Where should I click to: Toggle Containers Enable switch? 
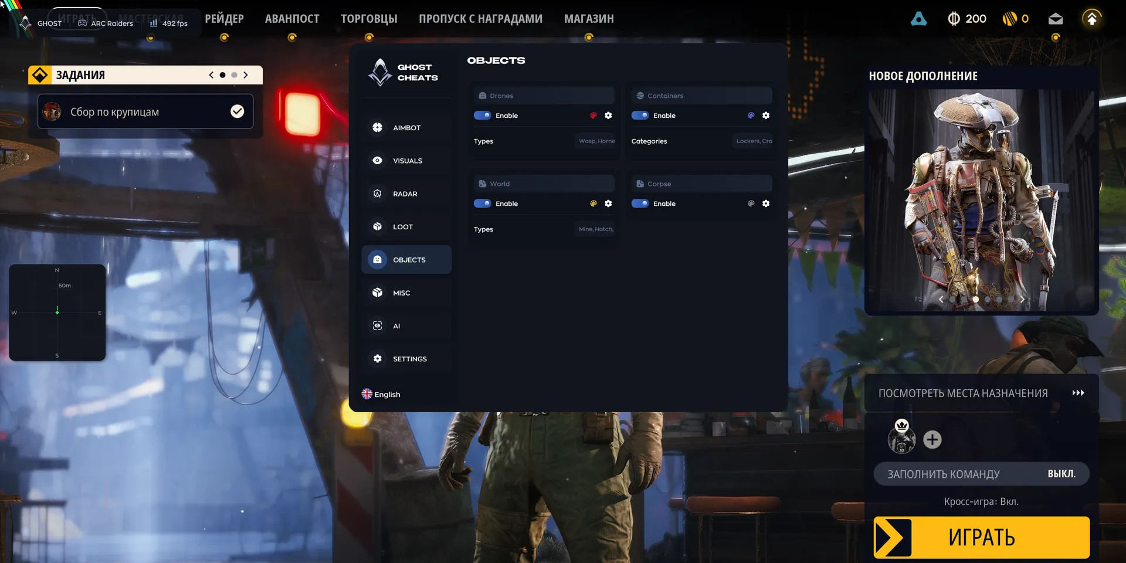[x=640, y=116]
